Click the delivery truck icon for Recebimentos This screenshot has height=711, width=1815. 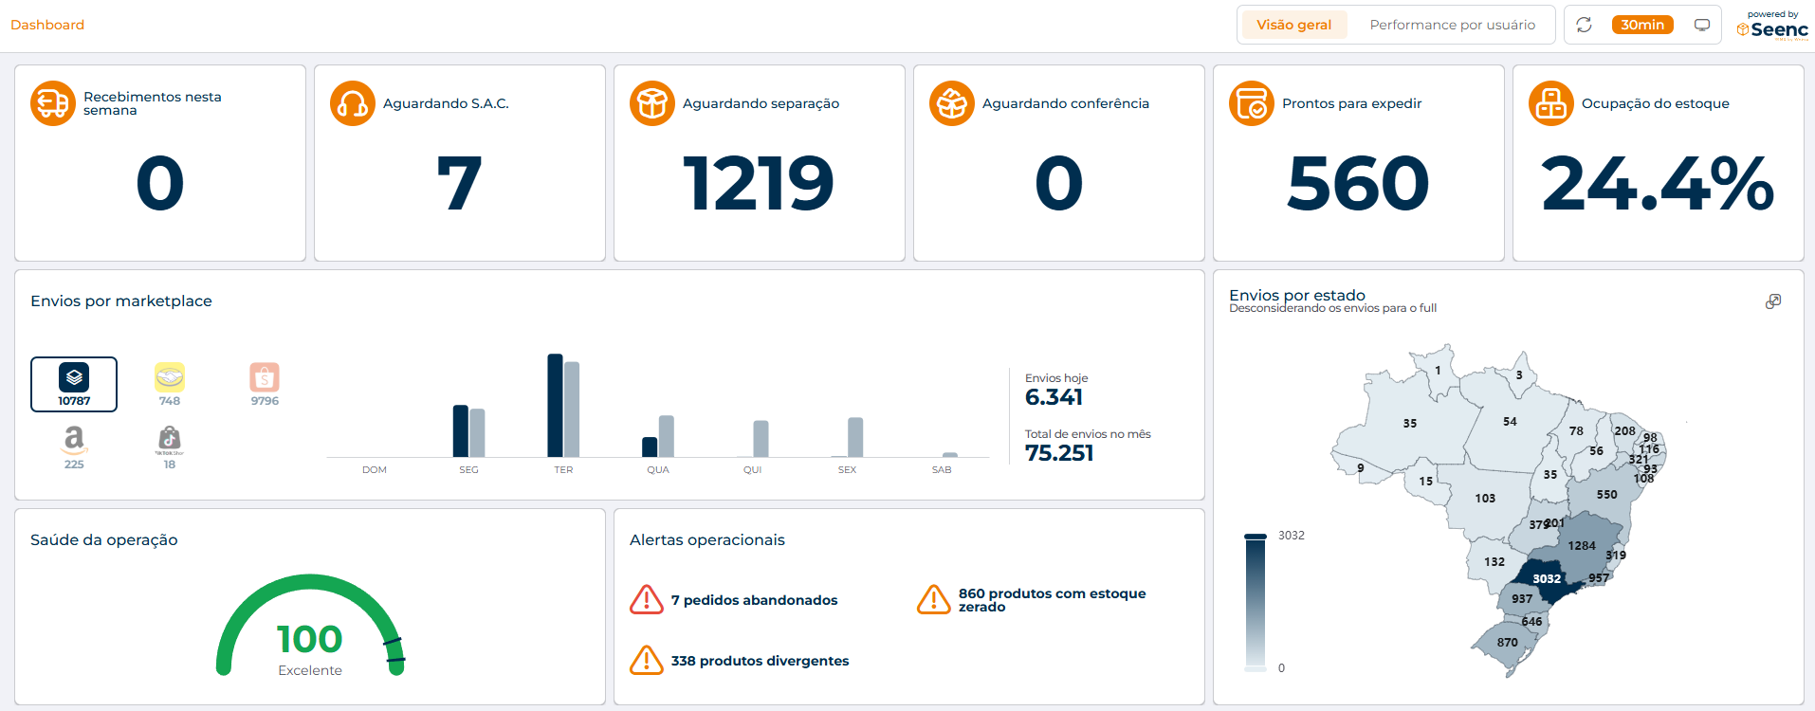[53, 103]
